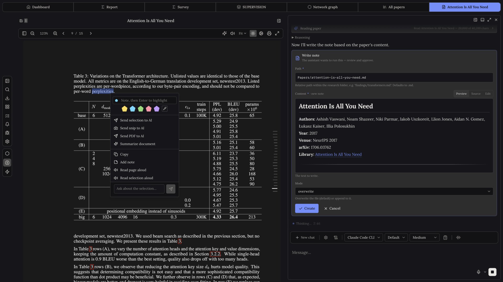Open the settings gear in left sidebar
The height and width of the screenshot is (282, 503).
[7, 142]
